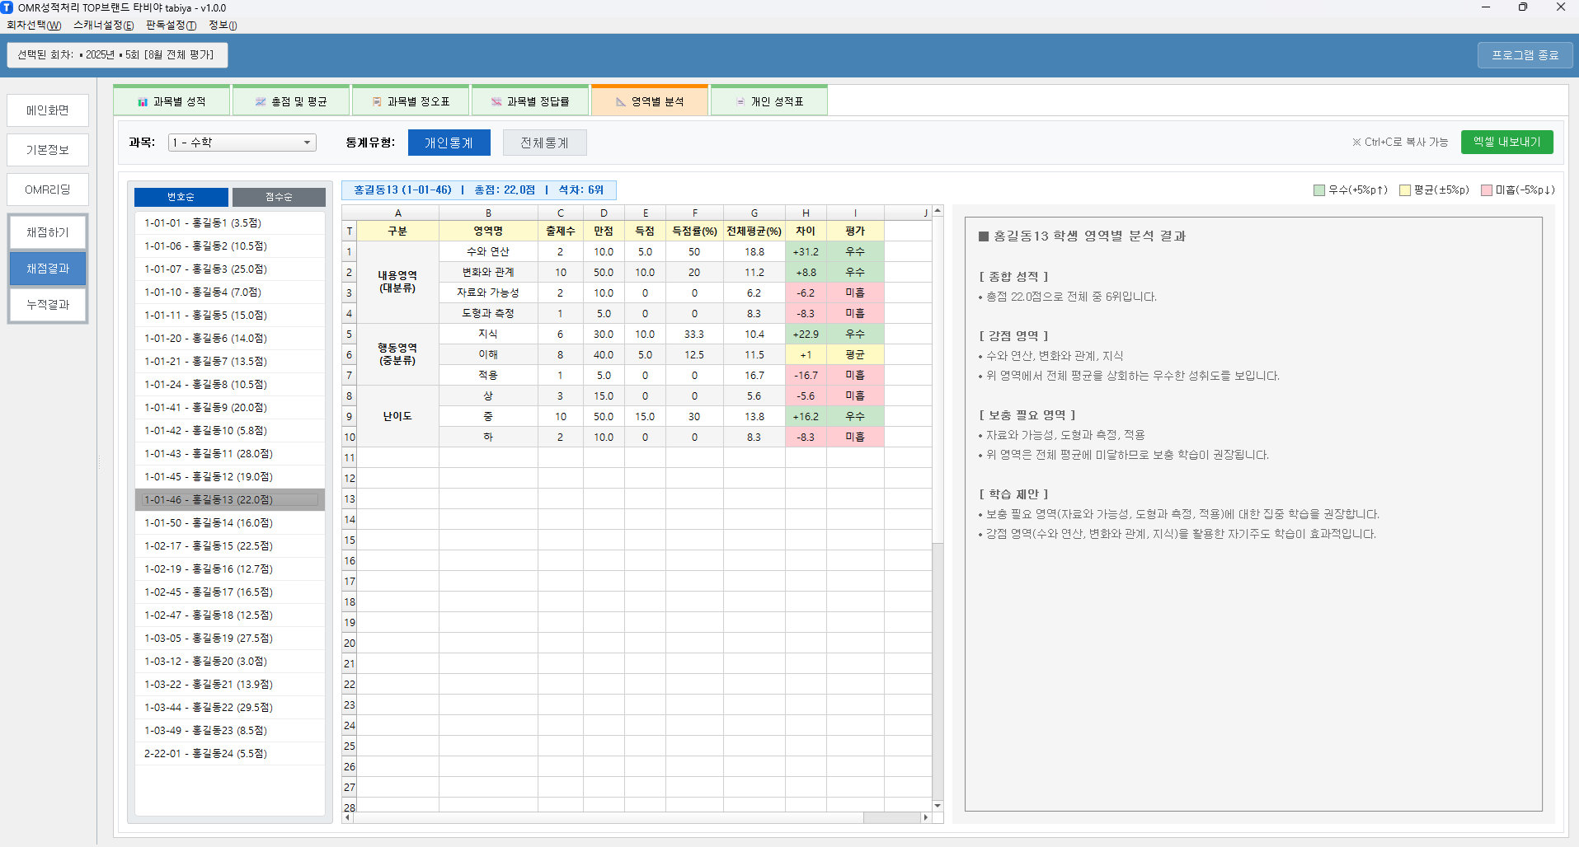Click the sheet icon on 과목별 정오표 tab
Image resolution: width=1579 pixels, height=847 pixels.
pyautogui.click(x=377, y=102)
